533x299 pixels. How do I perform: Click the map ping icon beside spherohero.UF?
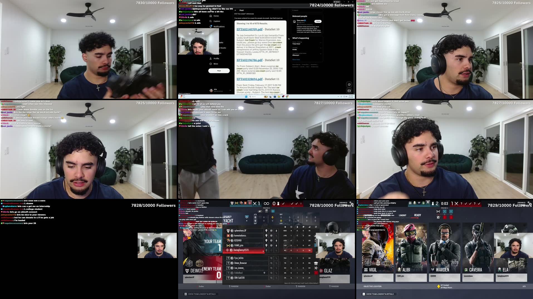[266, 231]
